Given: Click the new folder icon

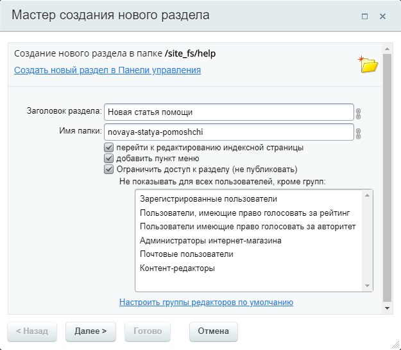Looking at the screenshot, I should coord(368,64).
